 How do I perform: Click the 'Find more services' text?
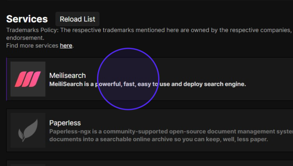[x=33, y=46]
